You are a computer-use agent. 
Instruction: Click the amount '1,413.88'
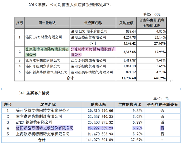click(x=130, y=60)
